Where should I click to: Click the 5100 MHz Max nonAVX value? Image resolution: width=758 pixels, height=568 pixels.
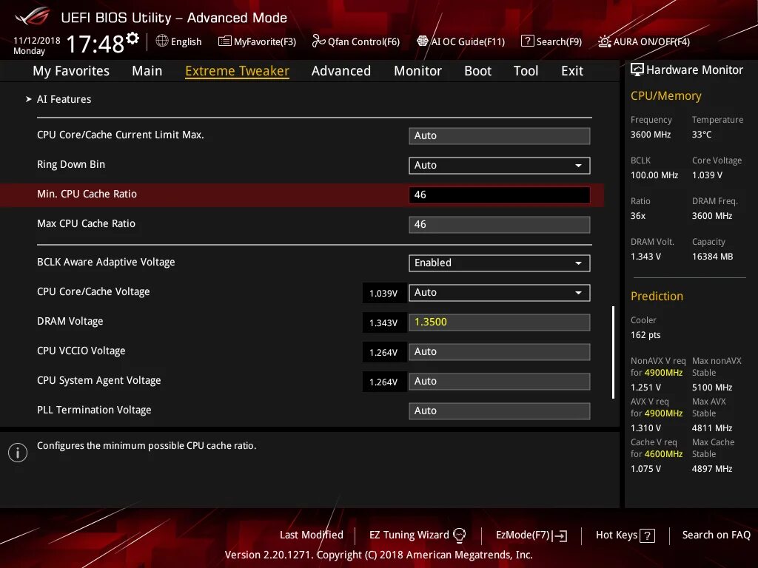click(711, 388)
